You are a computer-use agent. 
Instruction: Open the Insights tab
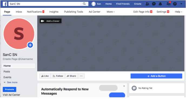point(54,12)
